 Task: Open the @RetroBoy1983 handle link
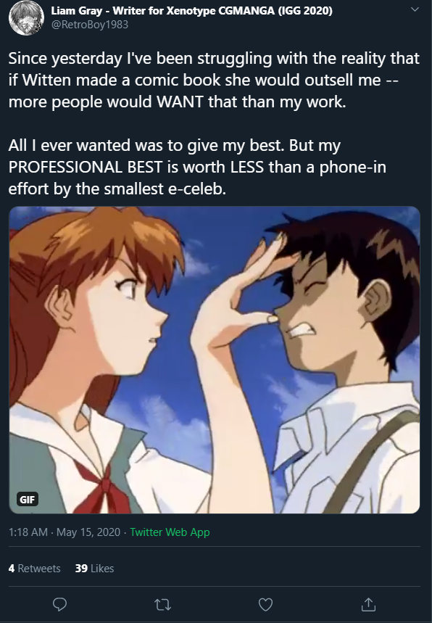point(89,25)
